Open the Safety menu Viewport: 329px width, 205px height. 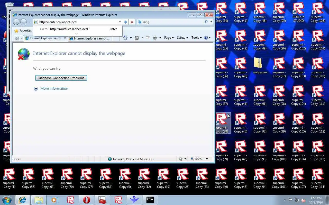(x=182, y=38)
